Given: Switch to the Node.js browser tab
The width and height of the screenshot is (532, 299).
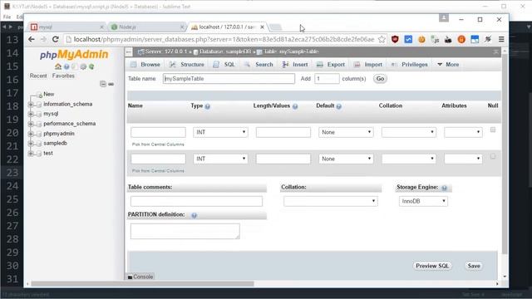Looking at the screenshot, I should coord(147,27).
